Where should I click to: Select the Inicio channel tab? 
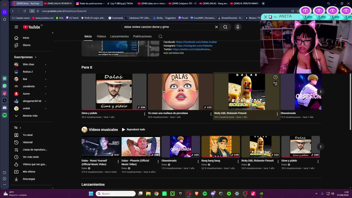point(88,37)
